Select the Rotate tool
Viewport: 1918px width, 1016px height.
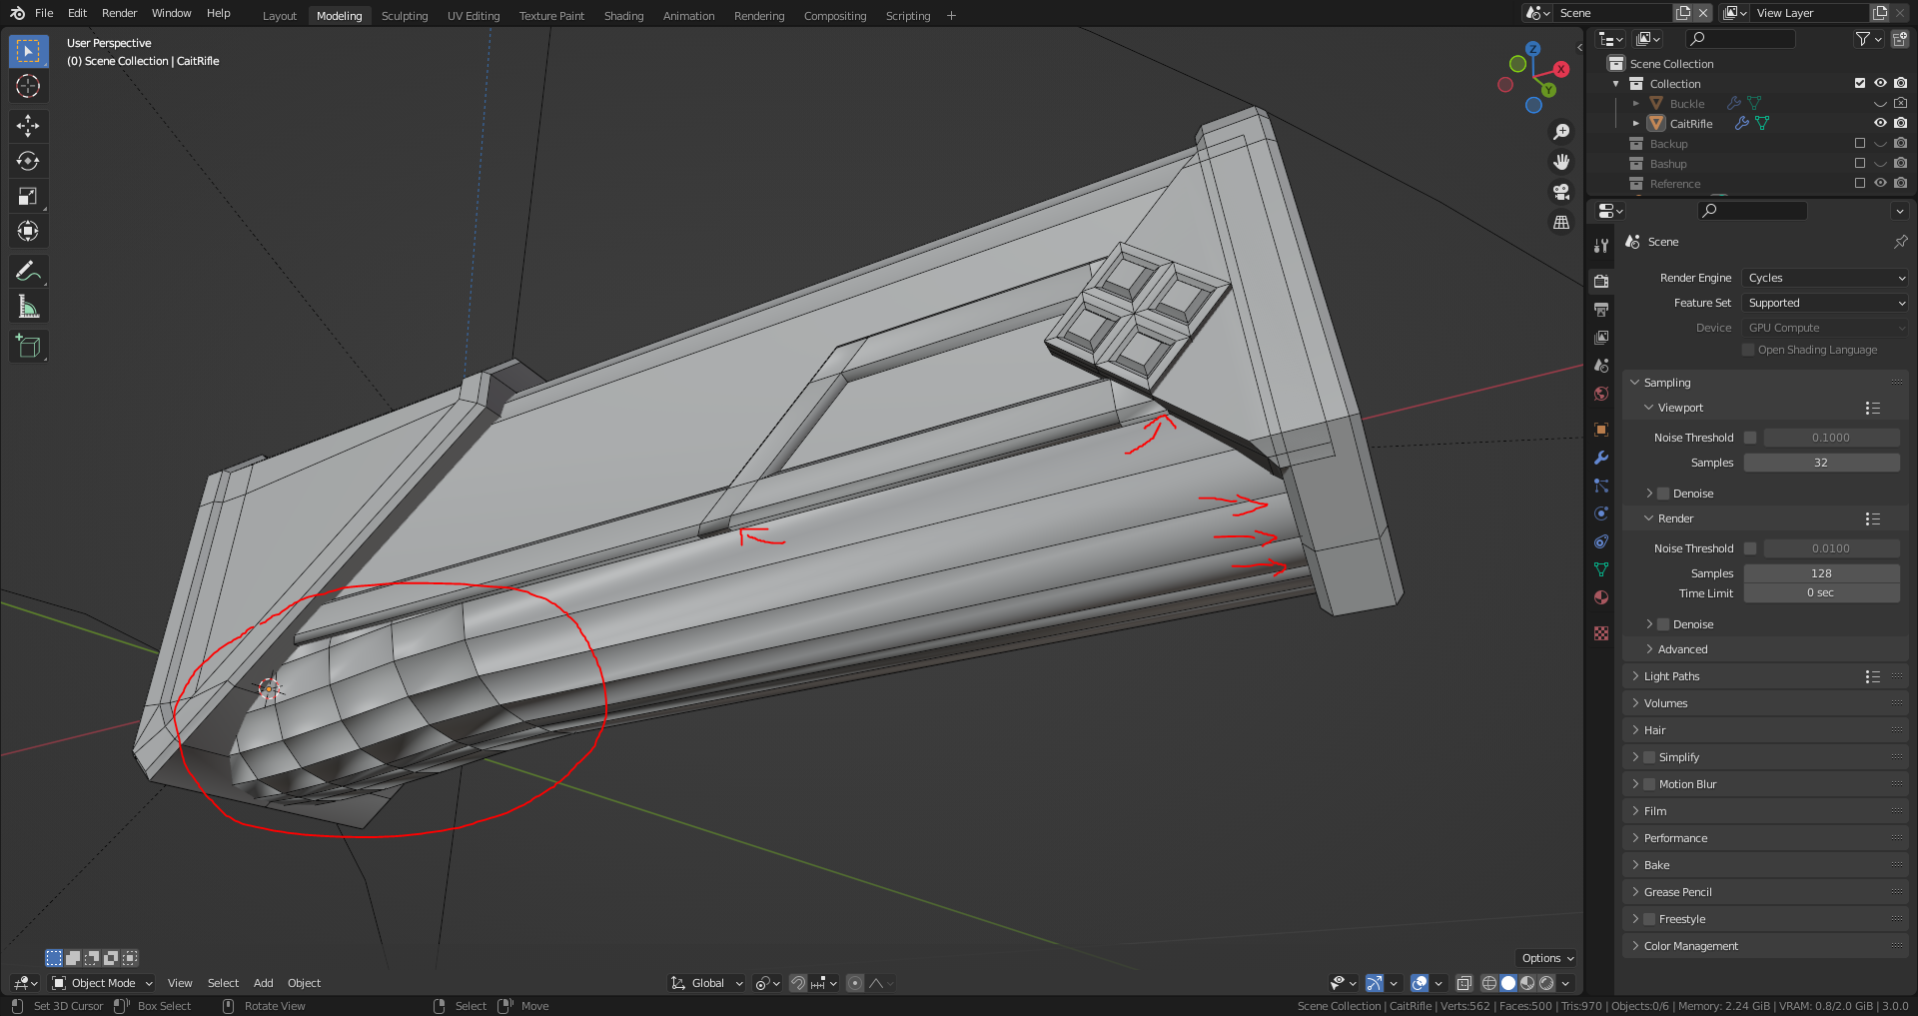(28, 161)
